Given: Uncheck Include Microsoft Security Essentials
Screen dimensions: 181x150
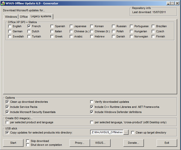Looking at the screenshot, I should pyautogui.click(x=7, y=112).
